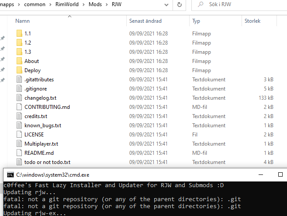Select the About folder icon
Image resolution: width=287 pixels, height=216 pixels.
coord(19,61)
